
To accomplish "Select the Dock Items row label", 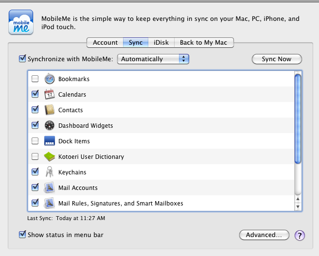I will coord(74,141).
